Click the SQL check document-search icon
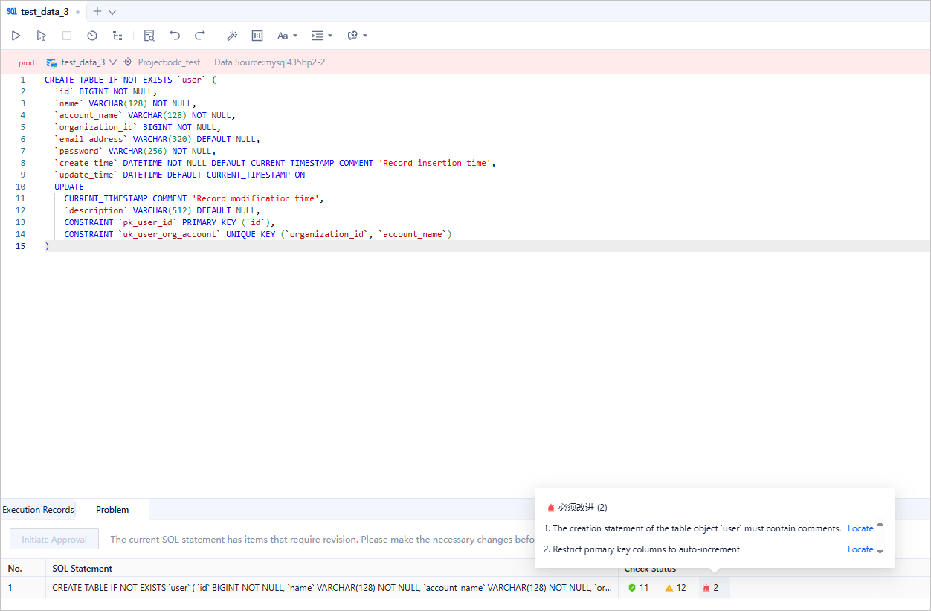Screen dimensions: 931x611 149,36
